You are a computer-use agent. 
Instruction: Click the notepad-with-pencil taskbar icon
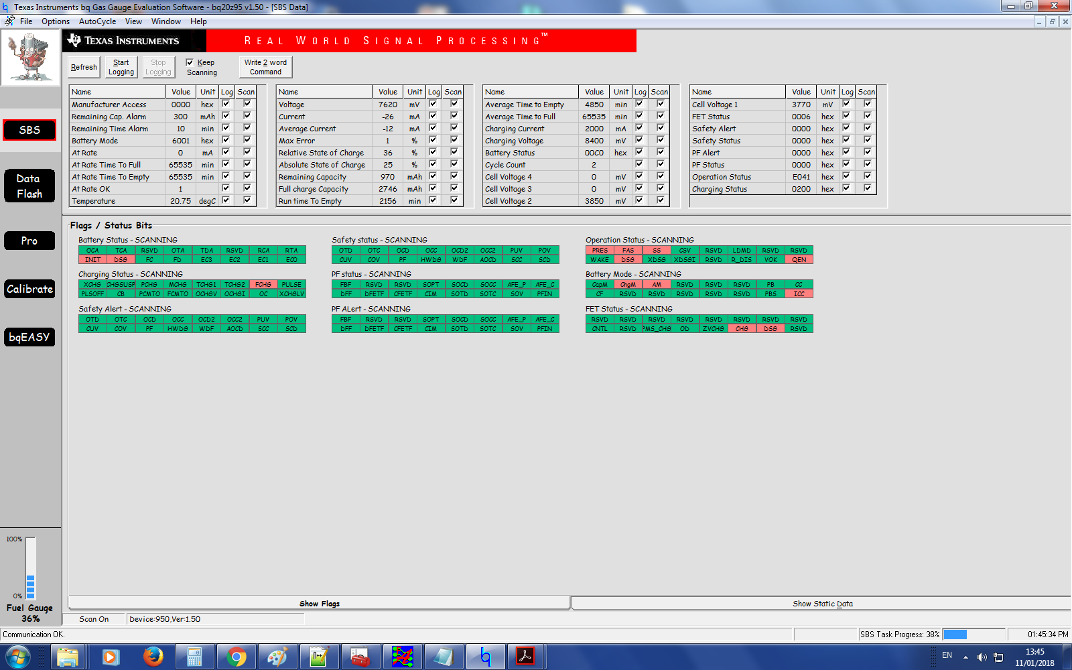point(319,657)
